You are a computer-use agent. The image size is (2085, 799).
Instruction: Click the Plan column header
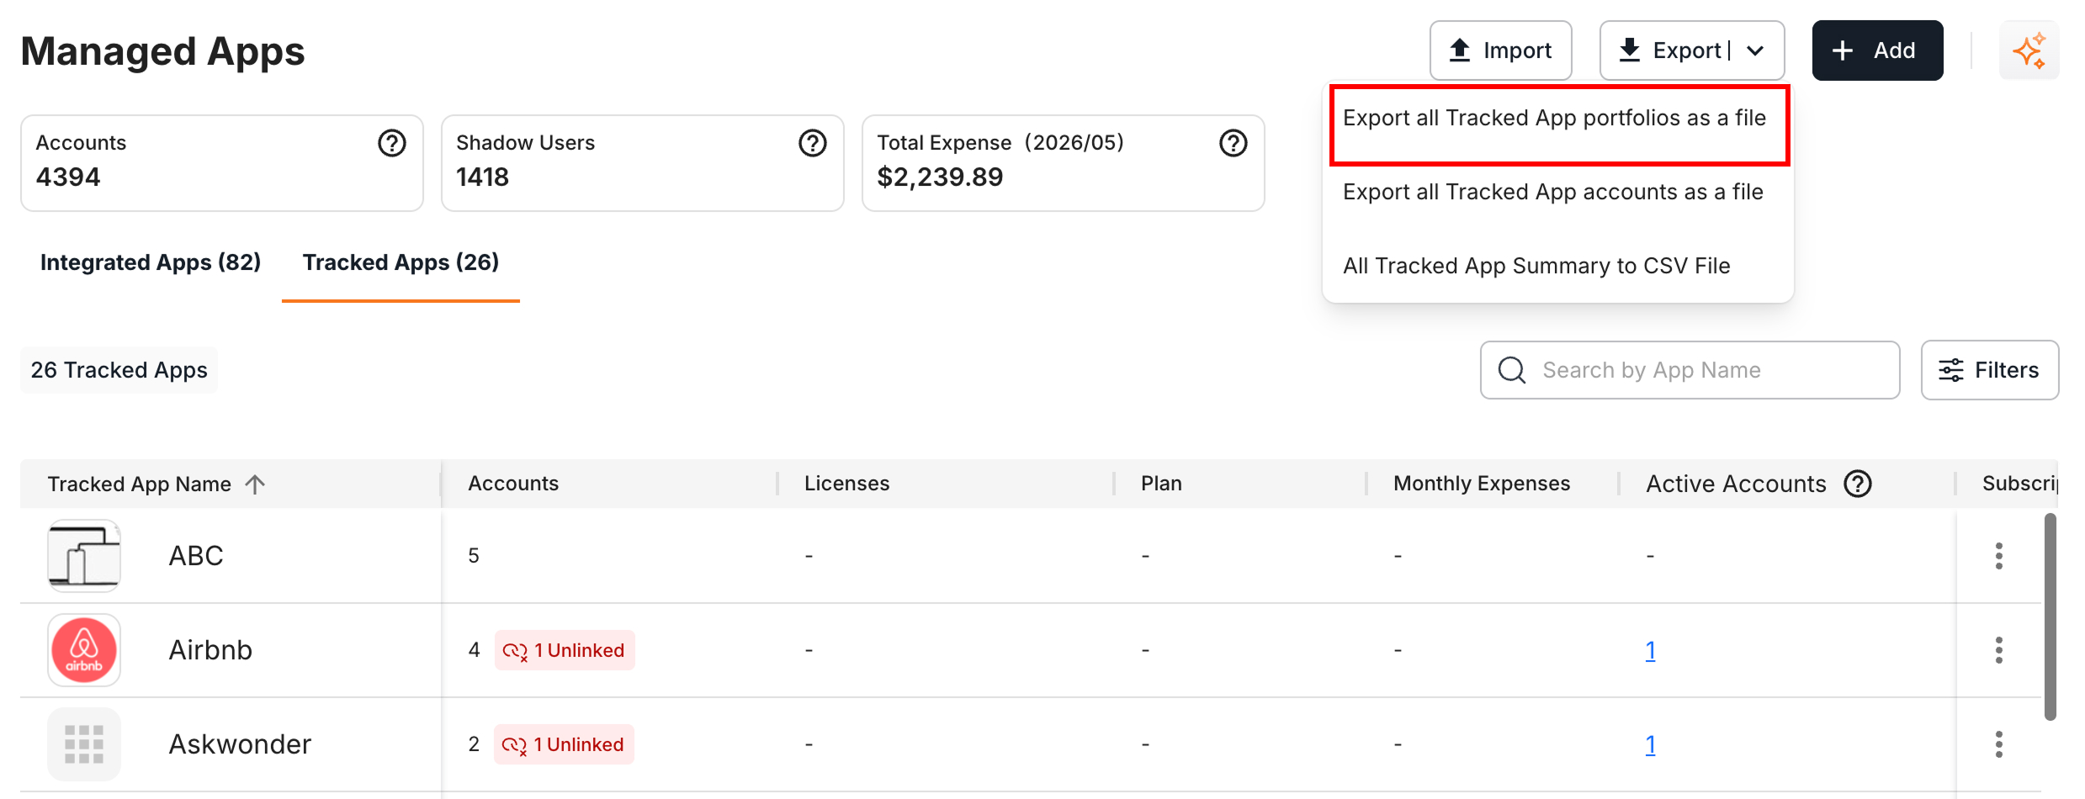pyautogui.click(x=1161, y=484)
